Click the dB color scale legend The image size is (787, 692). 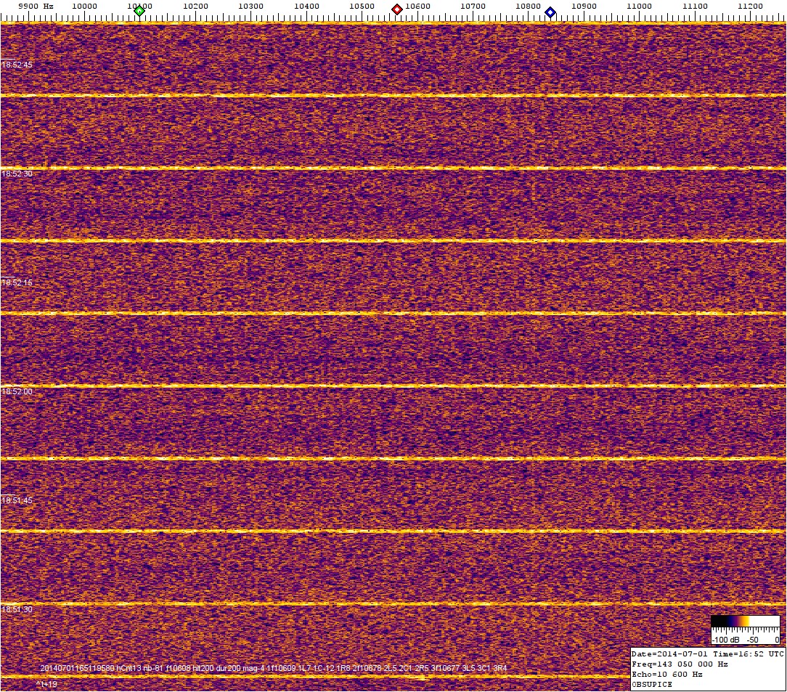point(745,630)
